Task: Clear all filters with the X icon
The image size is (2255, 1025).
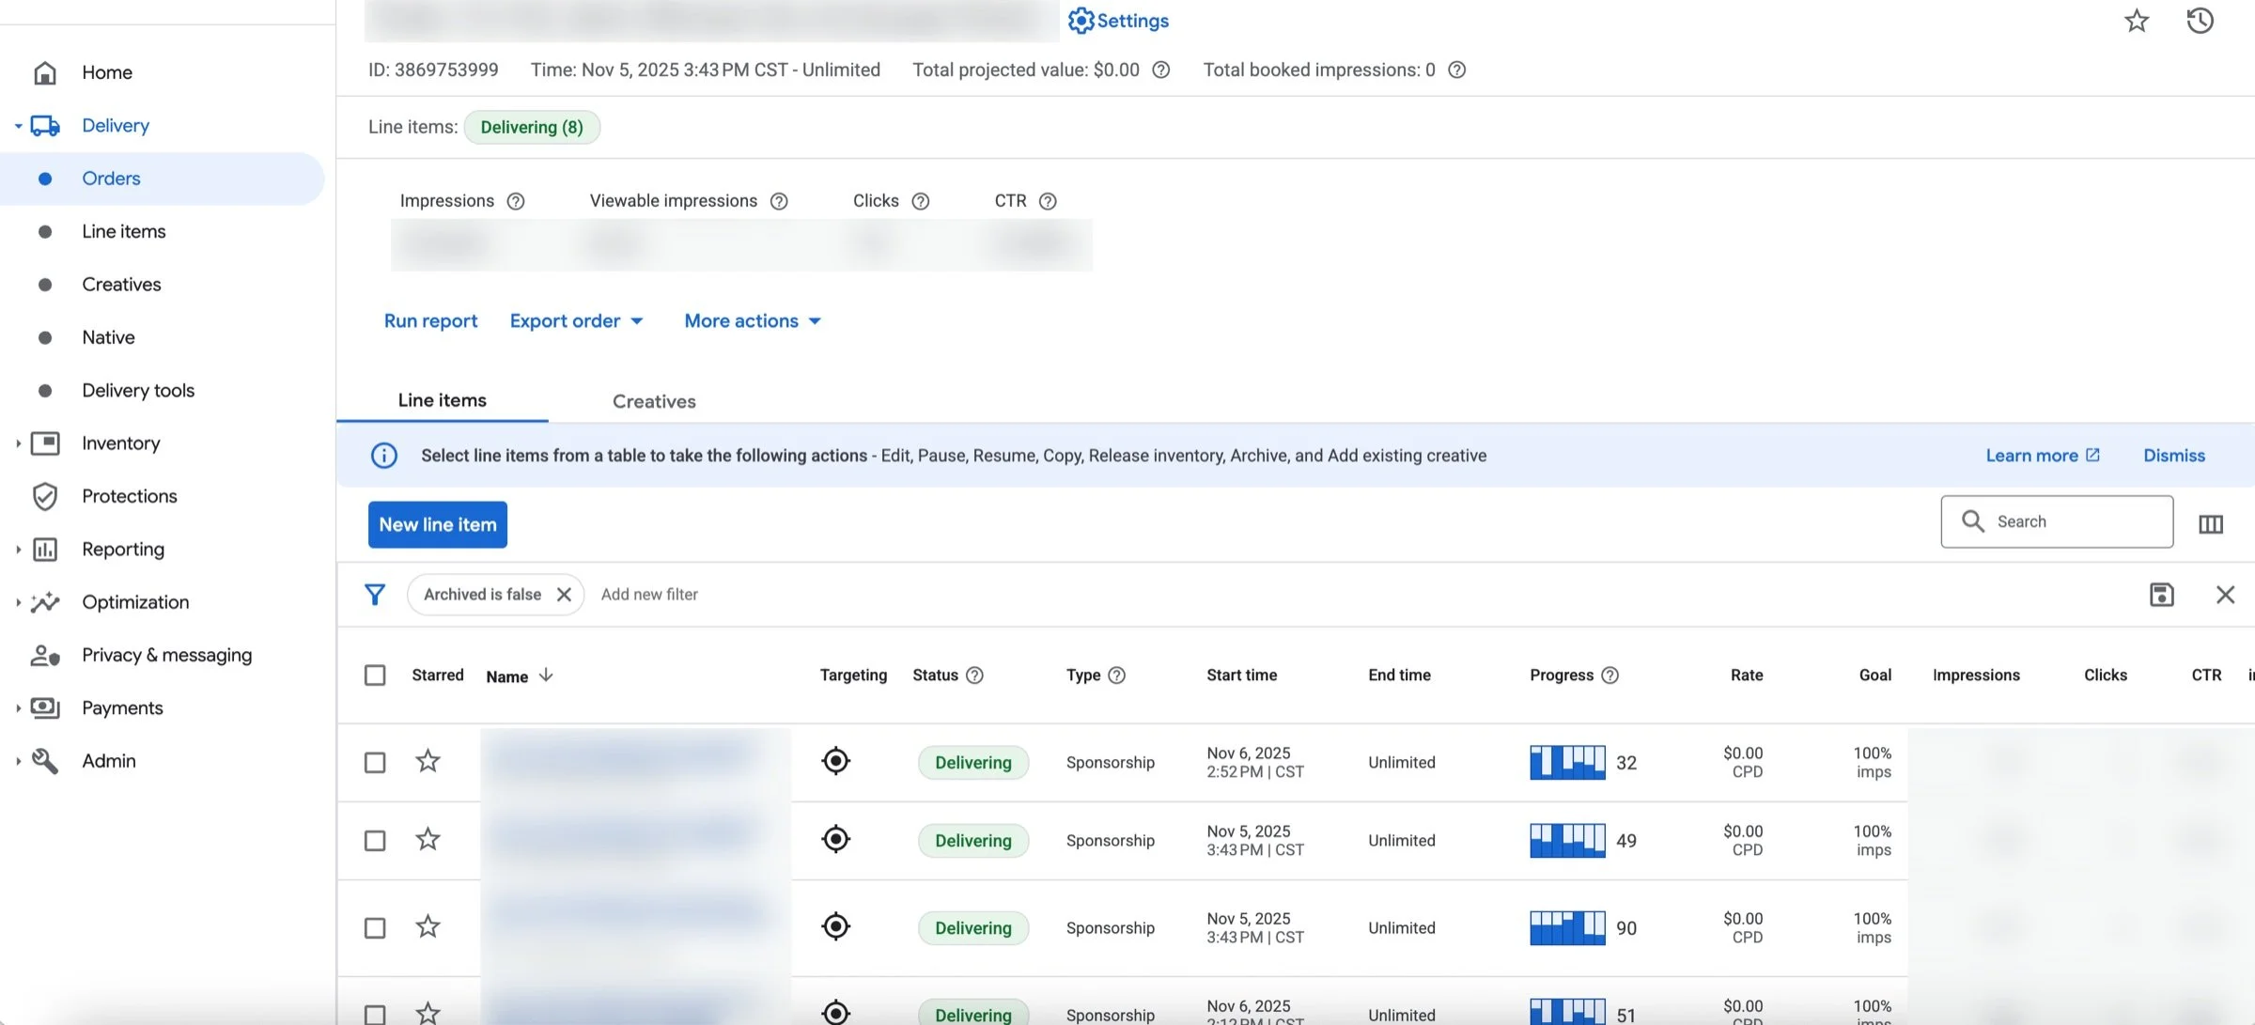Action: click(2225, 595)
